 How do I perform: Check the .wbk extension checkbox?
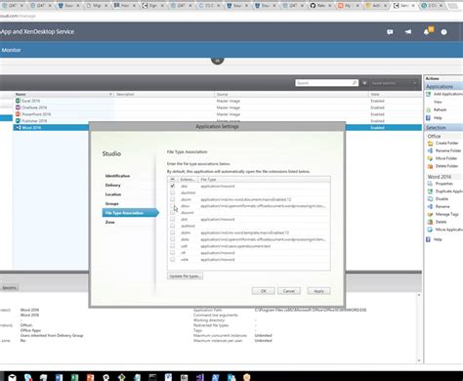[172, 260]
